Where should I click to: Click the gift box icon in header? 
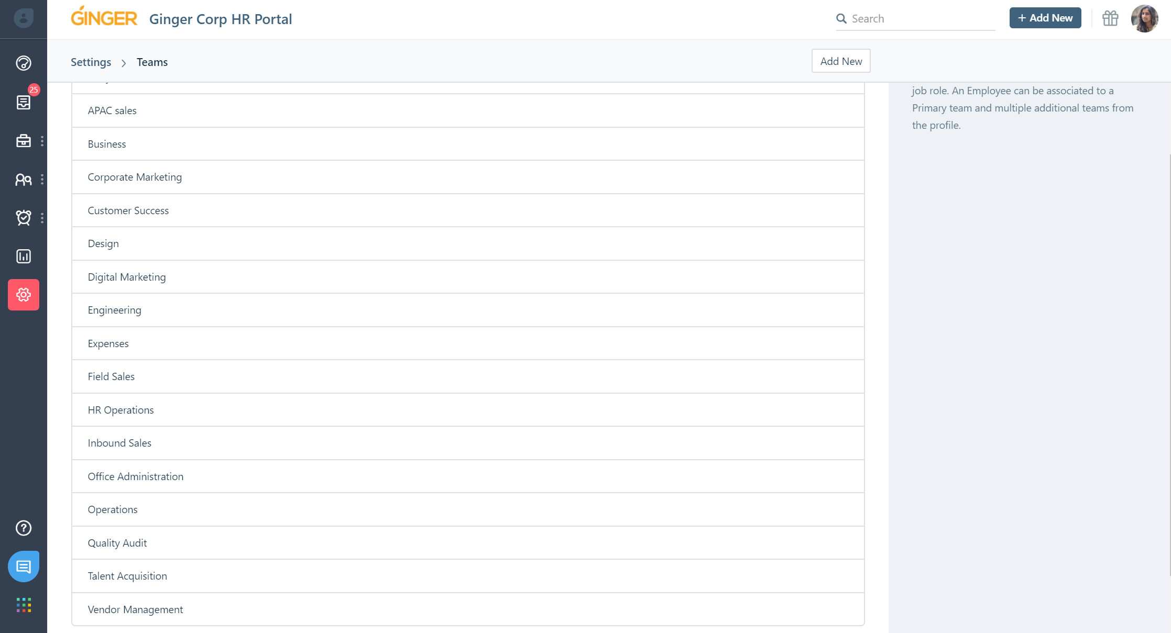coord(1110,18)
